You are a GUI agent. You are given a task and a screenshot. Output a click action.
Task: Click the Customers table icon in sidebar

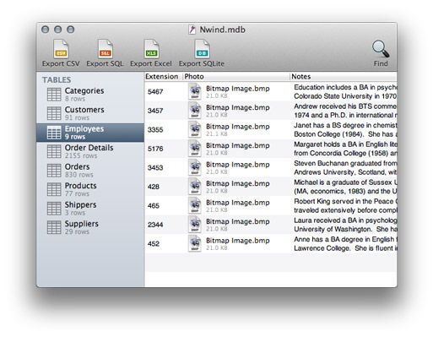coord(54,113)
